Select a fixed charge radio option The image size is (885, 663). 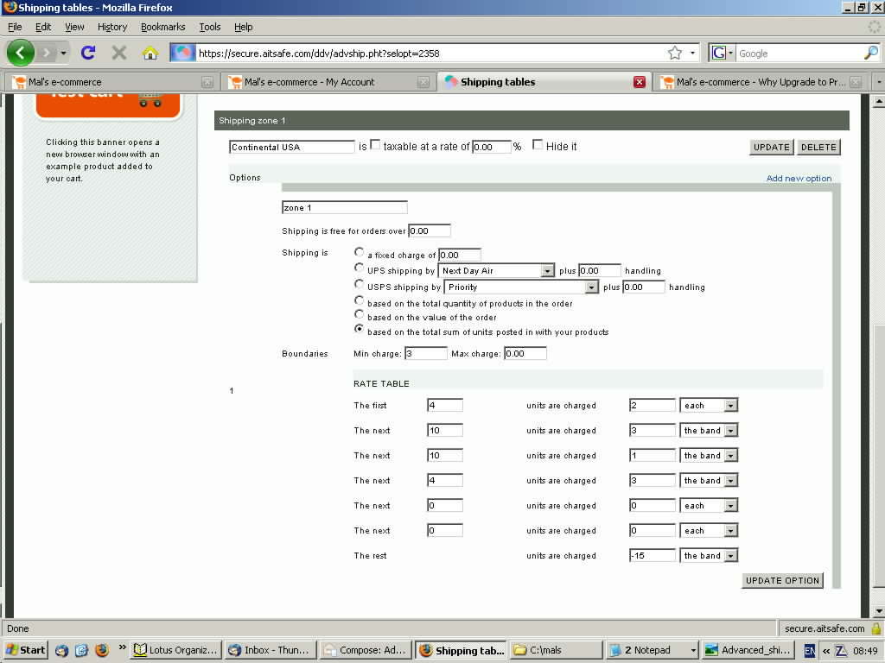click(359, 252)
